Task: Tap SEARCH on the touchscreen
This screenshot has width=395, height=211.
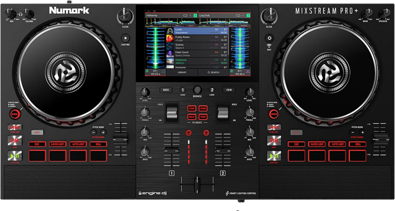Action: pyautogui.click(x=213, y=72)
